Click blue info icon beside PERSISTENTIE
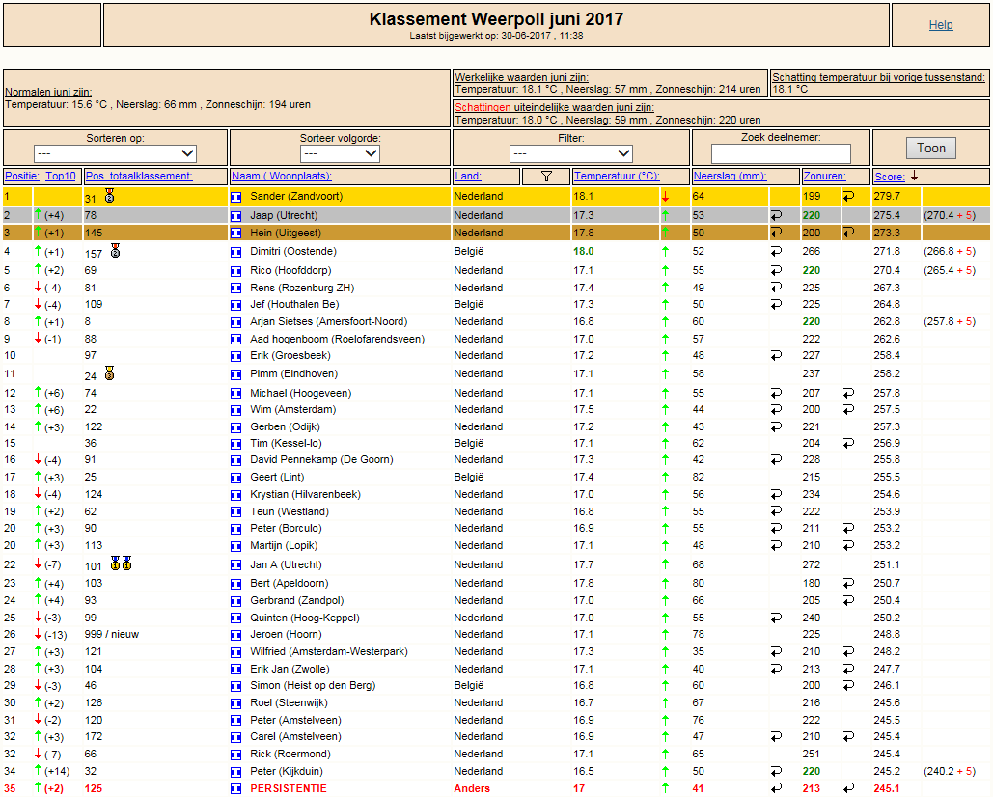Screen dimensions: 993x797 click(236, 788)
